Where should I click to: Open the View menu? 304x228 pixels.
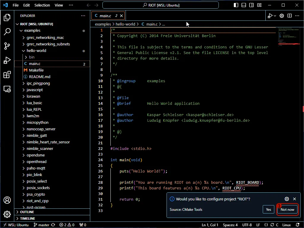coord(58,5)
